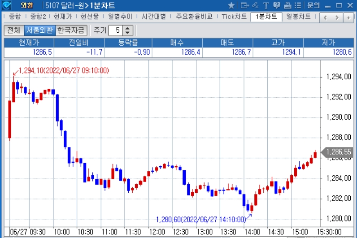Add a new tab with plus button
The image size is (357, 238).
tap(348, 17)
